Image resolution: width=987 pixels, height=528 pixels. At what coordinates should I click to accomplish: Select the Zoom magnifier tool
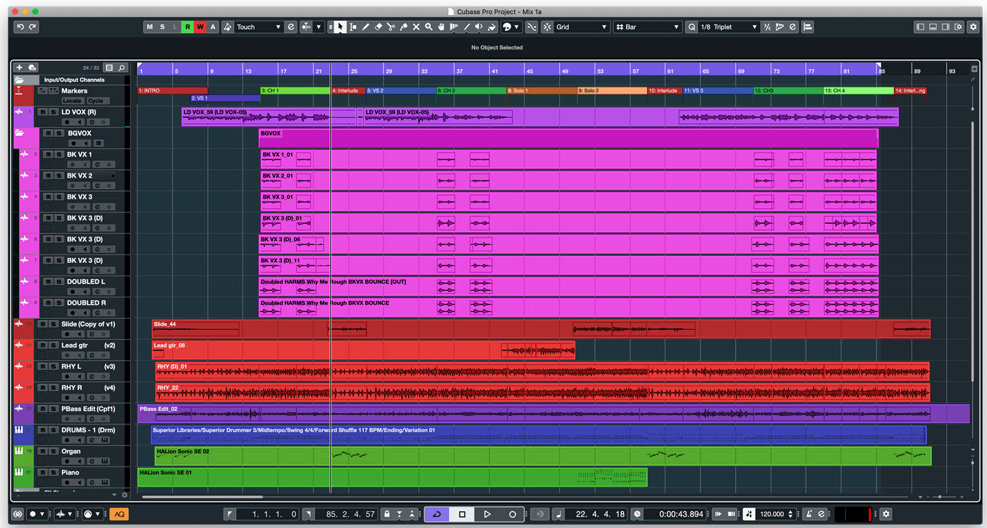[x=429, y=27]
